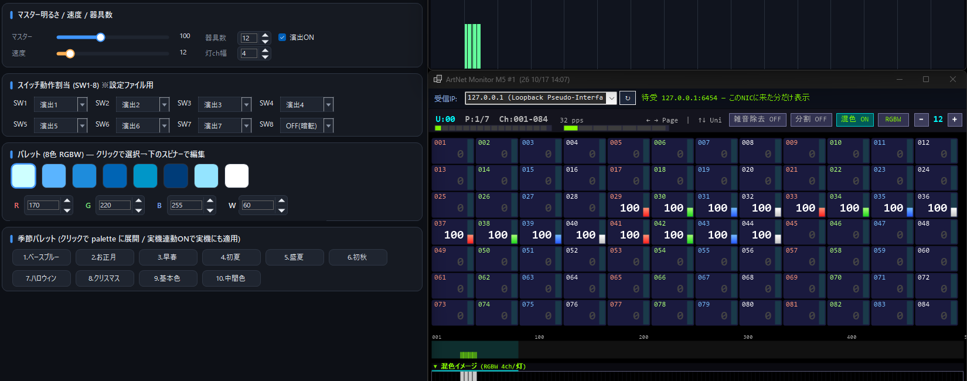This screenshot has width=967, height=381.
Task: Click the down arrow of the 灯ch幅 spinner
Action: point(265,57)
